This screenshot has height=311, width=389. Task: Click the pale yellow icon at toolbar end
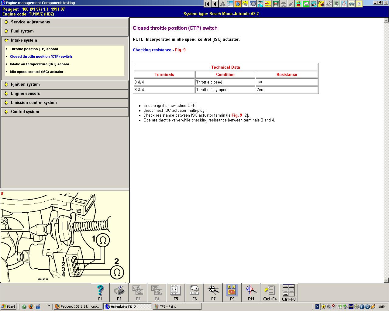point(359,4)
